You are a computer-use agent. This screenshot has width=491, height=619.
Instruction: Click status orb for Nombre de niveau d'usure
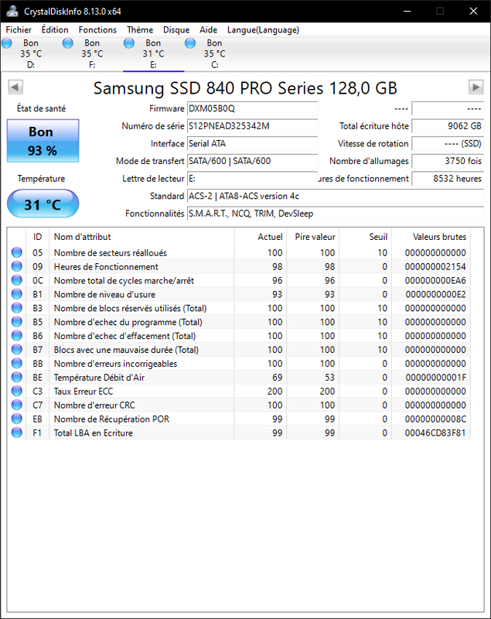coord(16,294)
